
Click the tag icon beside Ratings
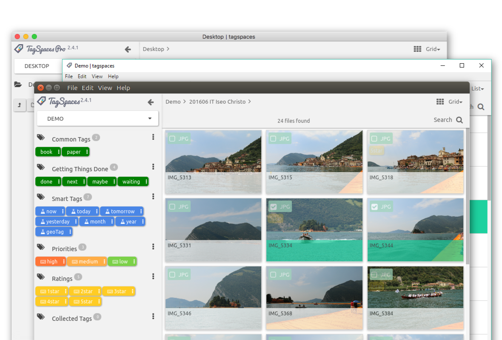(x=41, y=277)
